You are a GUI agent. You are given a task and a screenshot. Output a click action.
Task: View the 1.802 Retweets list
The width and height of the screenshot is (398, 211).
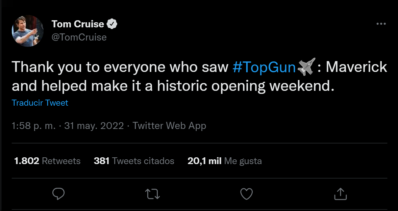tap(47, 161)
